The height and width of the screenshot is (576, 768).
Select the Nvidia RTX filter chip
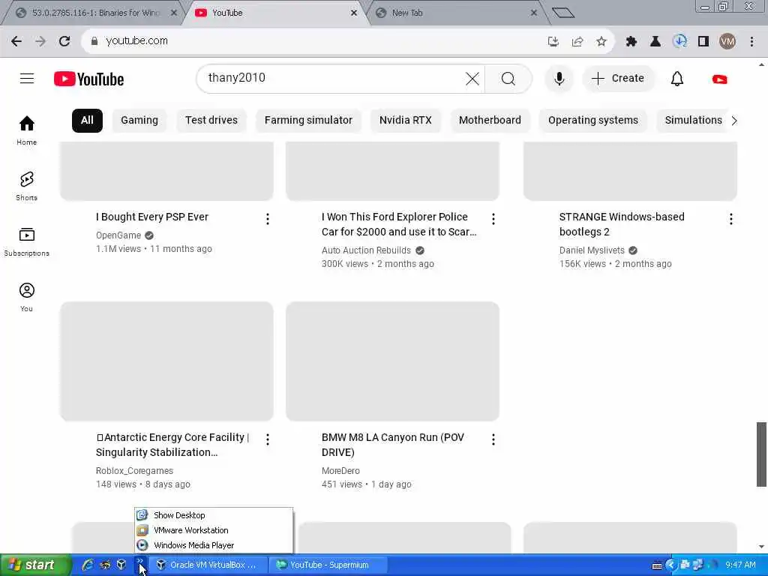pyautogui.click(x=406, y=121)
